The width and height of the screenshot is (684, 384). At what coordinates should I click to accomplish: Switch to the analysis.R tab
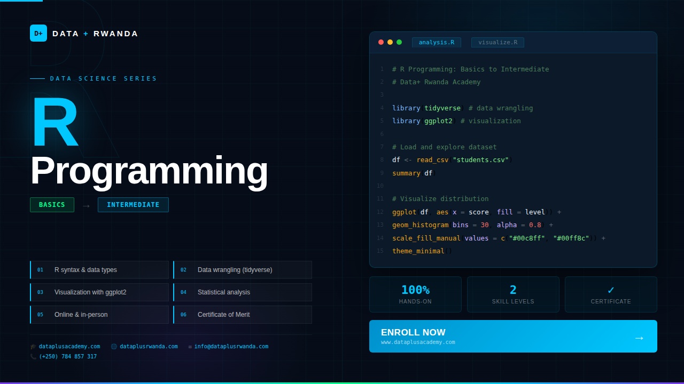(437, 42)
